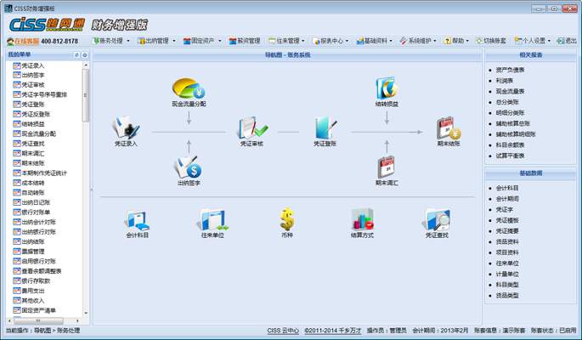Click the 现金流量分配 icon in navigation chart
582x340 pixels.
[189, 88]
